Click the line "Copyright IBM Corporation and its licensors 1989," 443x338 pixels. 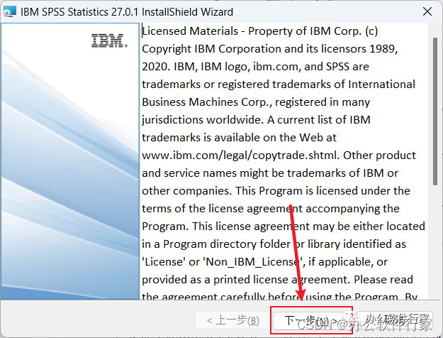pyautogui.click(x=270, y=49)
